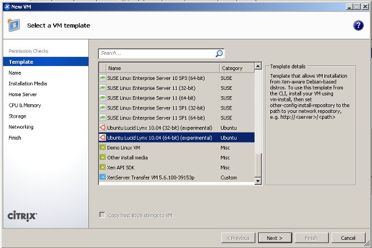Go to the CPU & Memory step

pos(24,105)
